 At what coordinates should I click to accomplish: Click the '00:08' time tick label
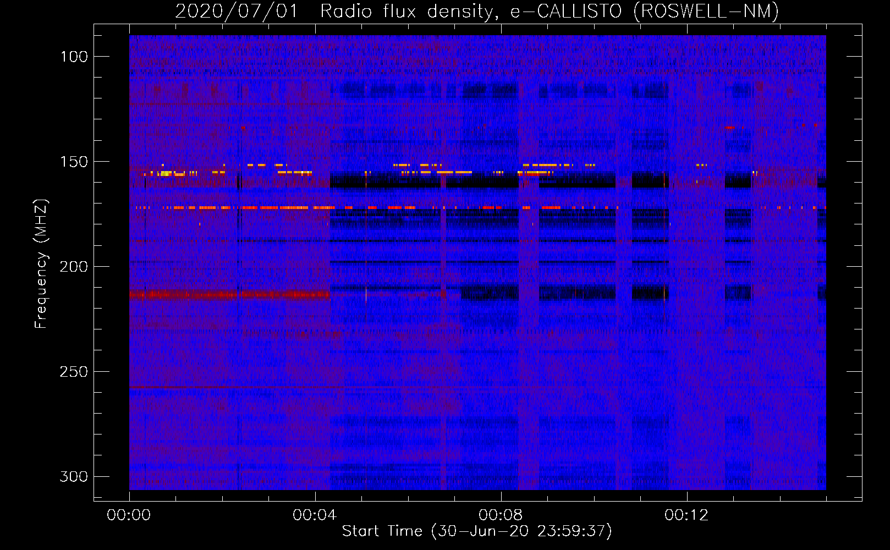(501, 515)
